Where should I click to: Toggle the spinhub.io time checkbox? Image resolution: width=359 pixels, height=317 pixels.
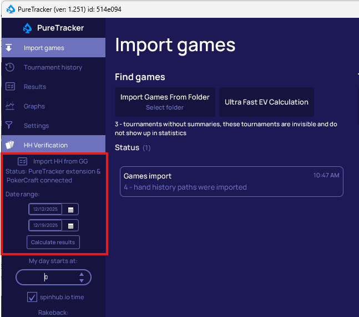pos(32,297)
